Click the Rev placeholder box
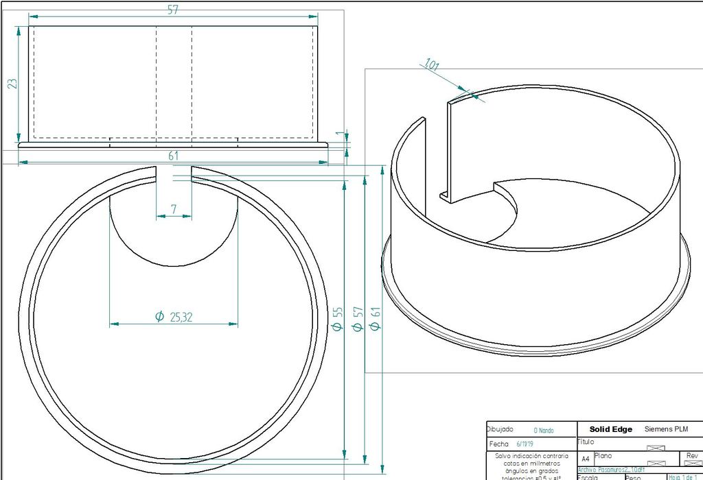Image resolution: width=703 pixels, height=480 pixels. tap(691, 463)
